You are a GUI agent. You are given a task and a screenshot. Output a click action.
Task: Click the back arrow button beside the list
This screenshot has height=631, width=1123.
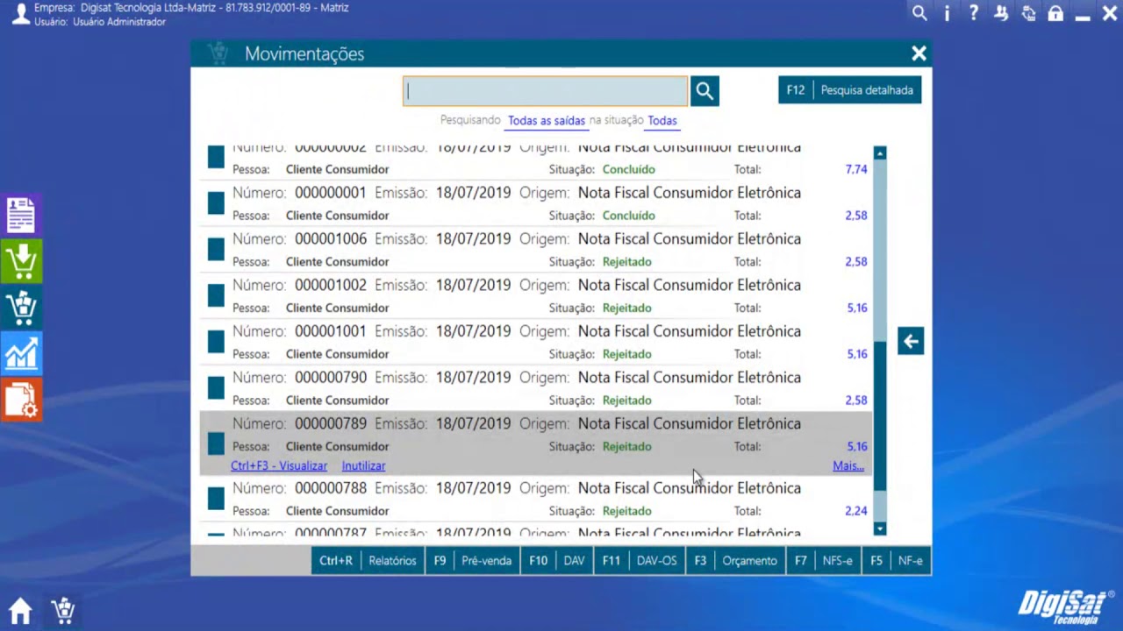click(x=911, y=341)
